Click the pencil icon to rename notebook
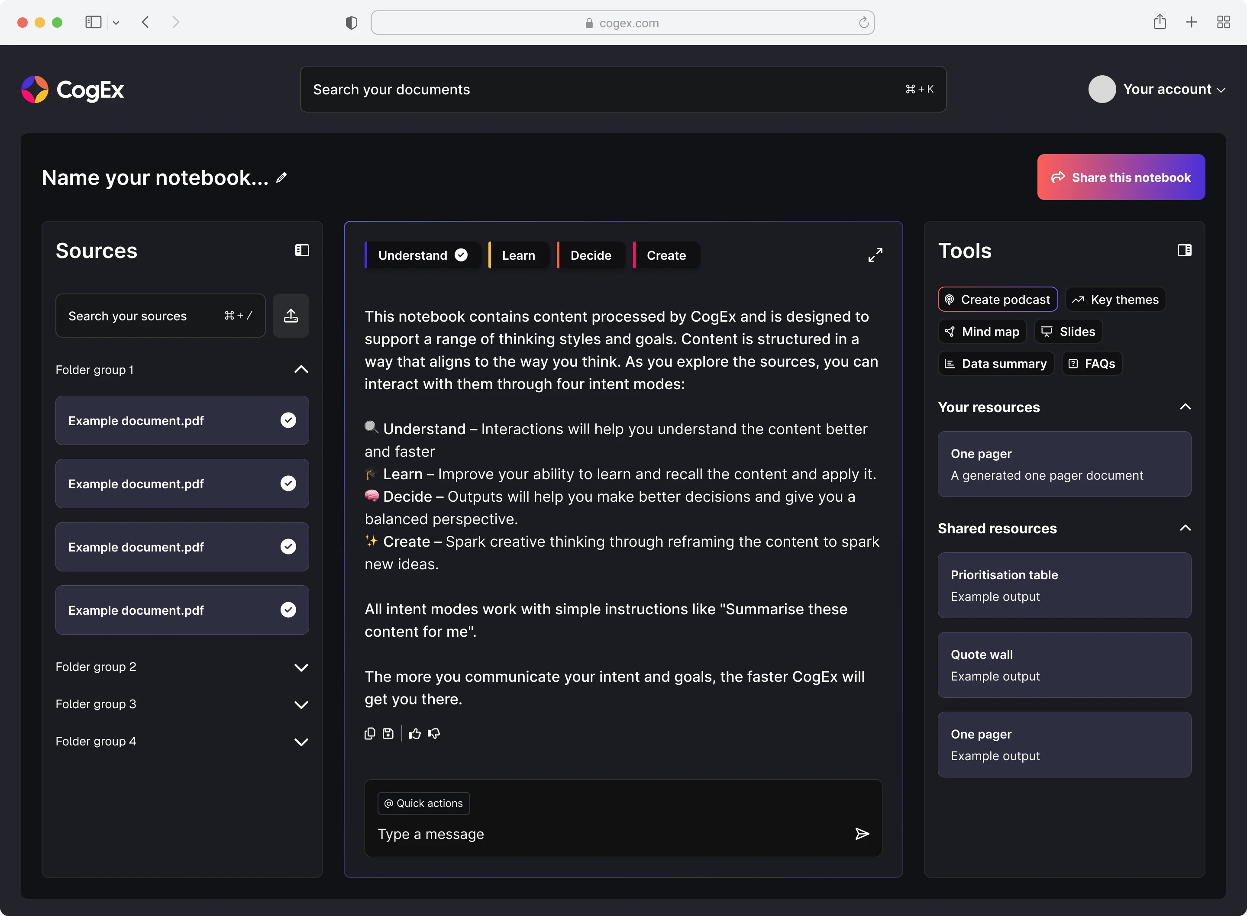This screenshot has width=1247, height=916. pyautogui.click(x=282, y=177)
